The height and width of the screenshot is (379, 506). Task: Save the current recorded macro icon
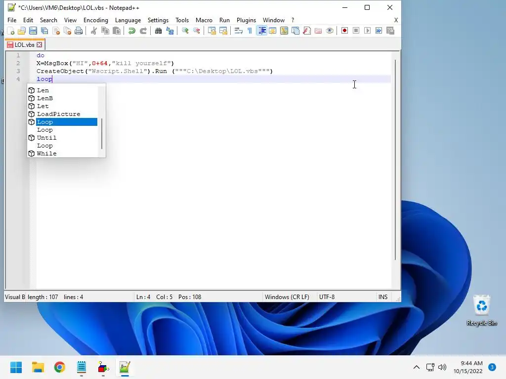tap(390, 31)
